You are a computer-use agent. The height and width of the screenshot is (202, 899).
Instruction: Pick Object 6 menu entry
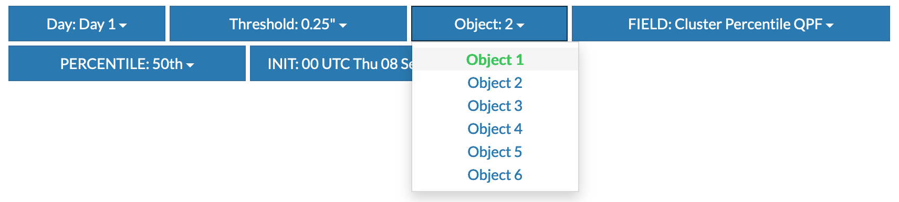tap(495, 175)
